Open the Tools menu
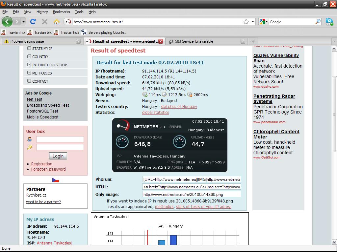Viewport: 337px width, 252px height. pyautogui.click(x=79, y=12)
